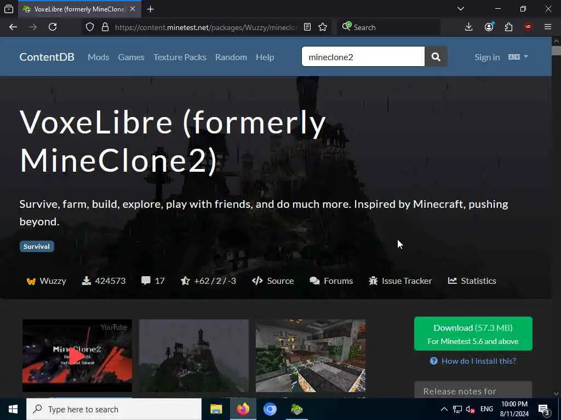The width and height of the screenshot is (561, 420).
Task: Open the network tray icon
Action: point(457,409)
